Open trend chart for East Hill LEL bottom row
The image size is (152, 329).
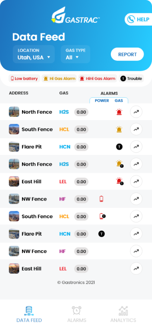(x=136, y=268)
